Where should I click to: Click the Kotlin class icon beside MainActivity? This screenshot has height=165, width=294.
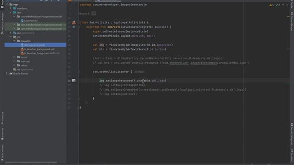pos(22,21)
